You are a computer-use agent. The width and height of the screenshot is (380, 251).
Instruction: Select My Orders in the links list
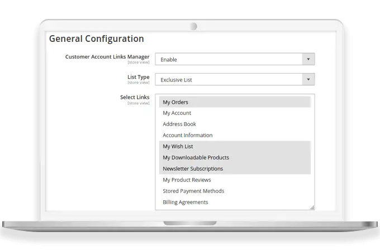(175, 102)
